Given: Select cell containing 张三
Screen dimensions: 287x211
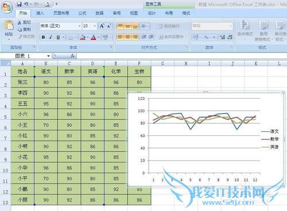Looking at the screenshot, I should click(x=22, y=82).
